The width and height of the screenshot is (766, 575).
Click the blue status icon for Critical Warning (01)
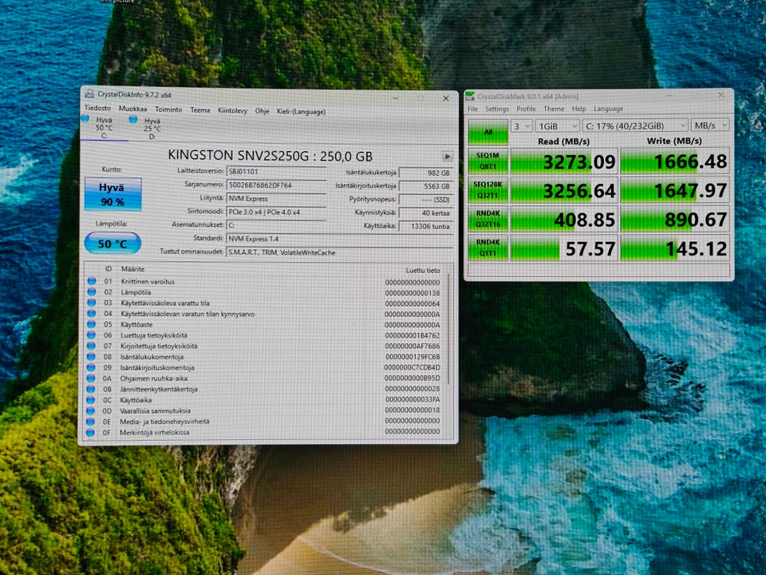click(x=91, y=281)
